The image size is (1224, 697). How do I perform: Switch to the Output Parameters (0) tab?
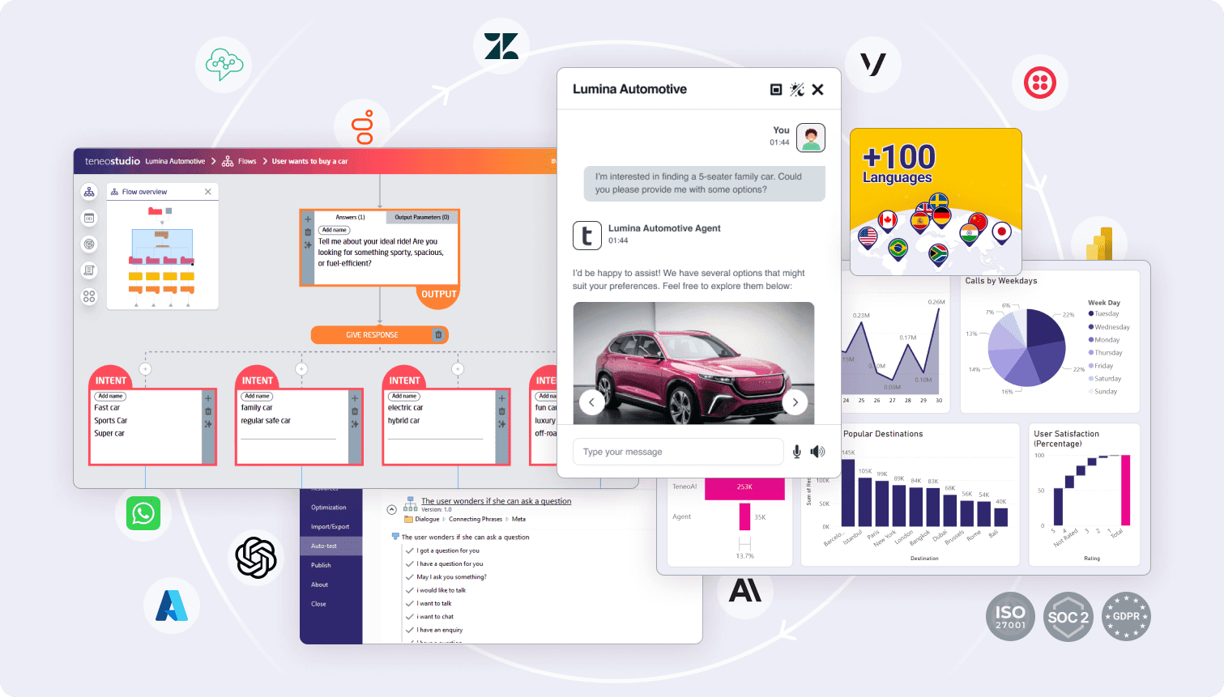tap(422, 217)
